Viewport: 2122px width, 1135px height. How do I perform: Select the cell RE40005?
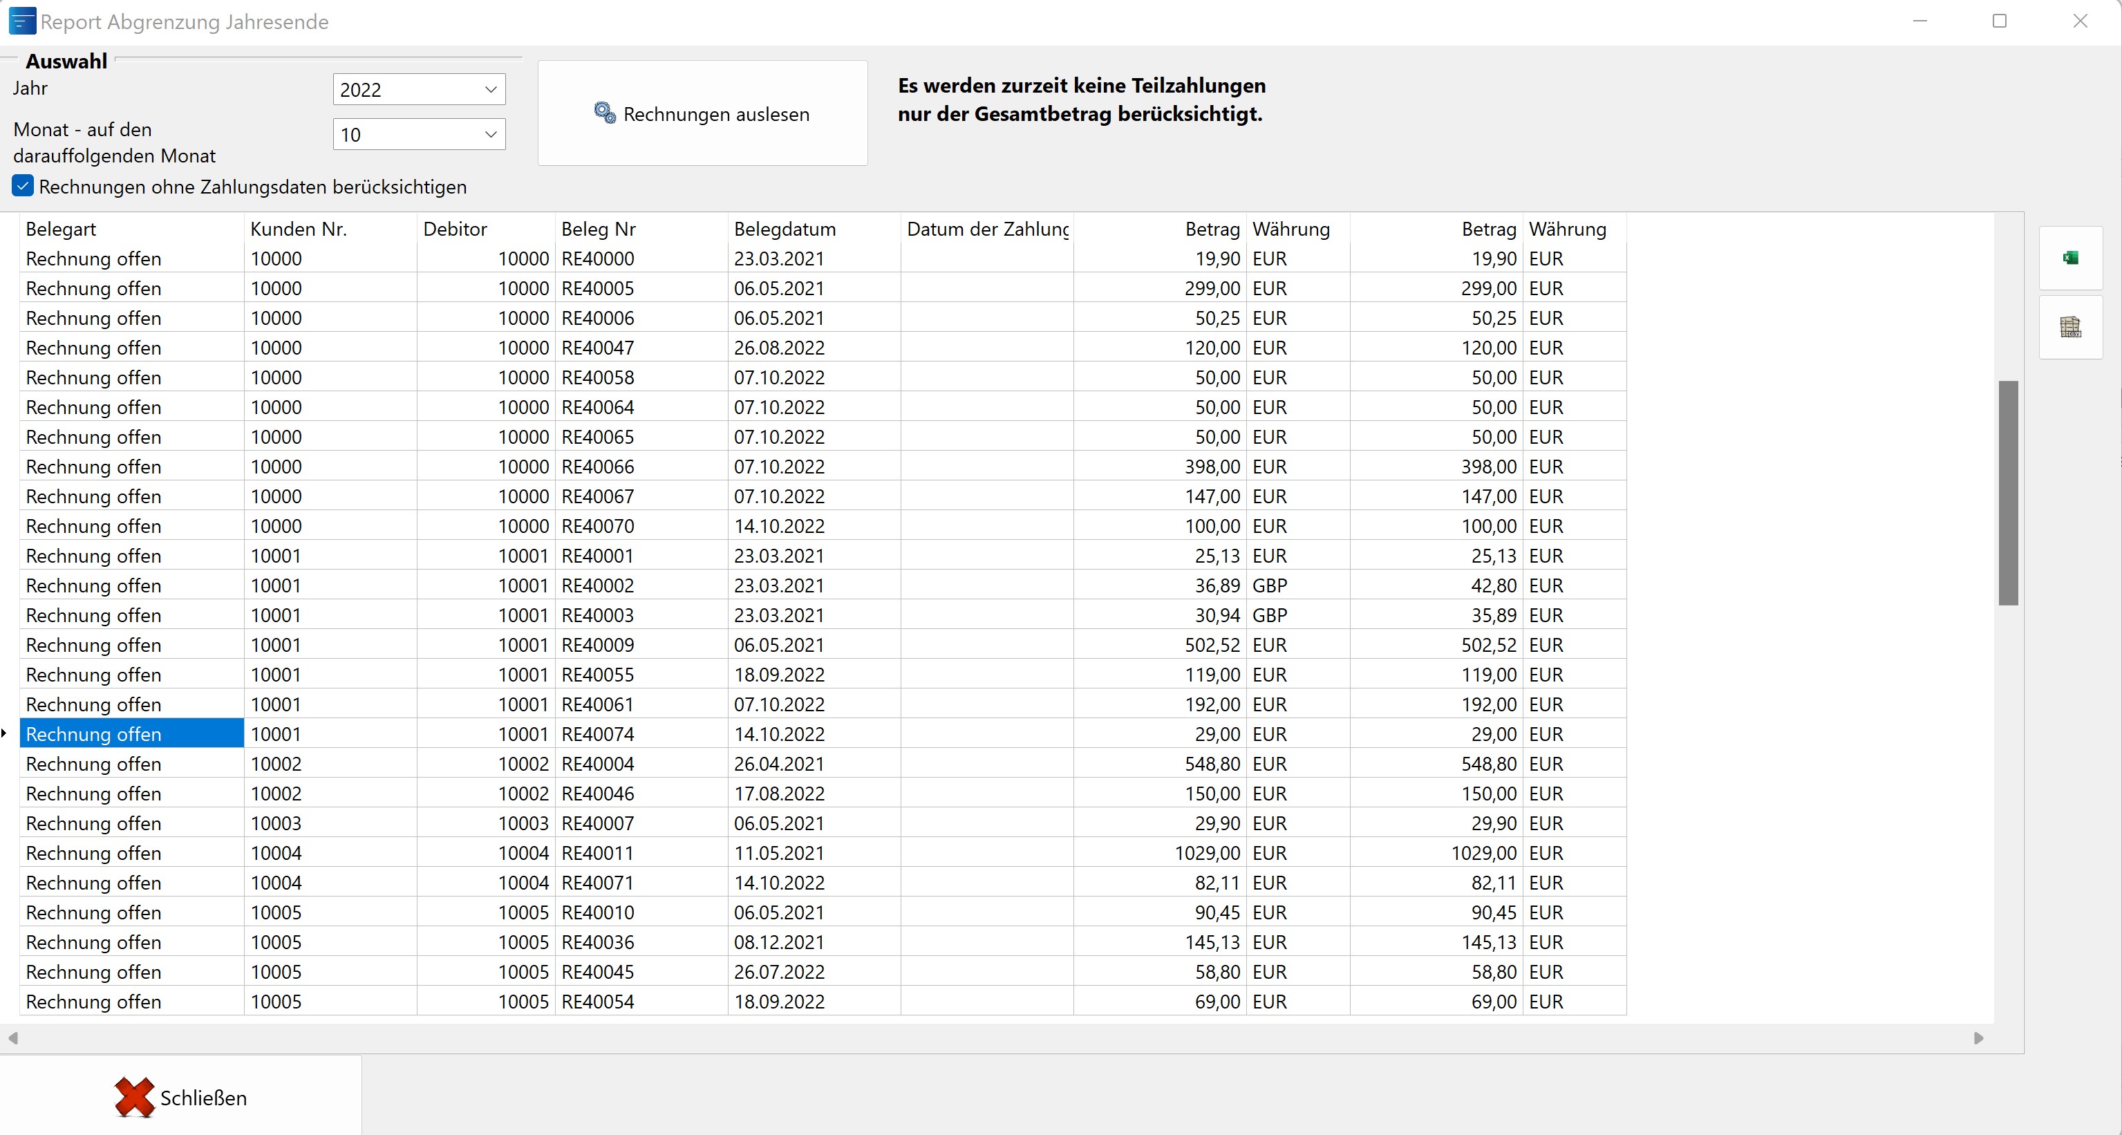click(641, 288)
